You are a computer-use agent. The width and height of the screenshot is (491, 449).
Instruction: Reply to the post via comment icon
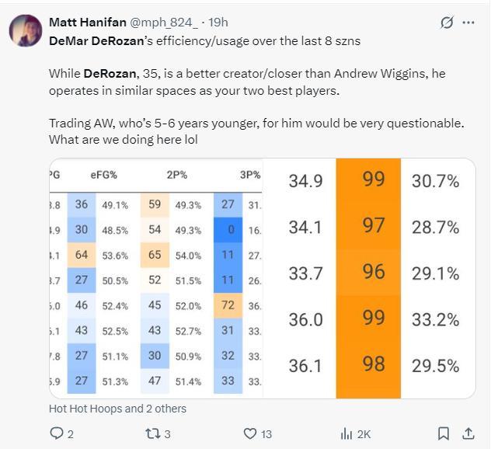[56, 433]
